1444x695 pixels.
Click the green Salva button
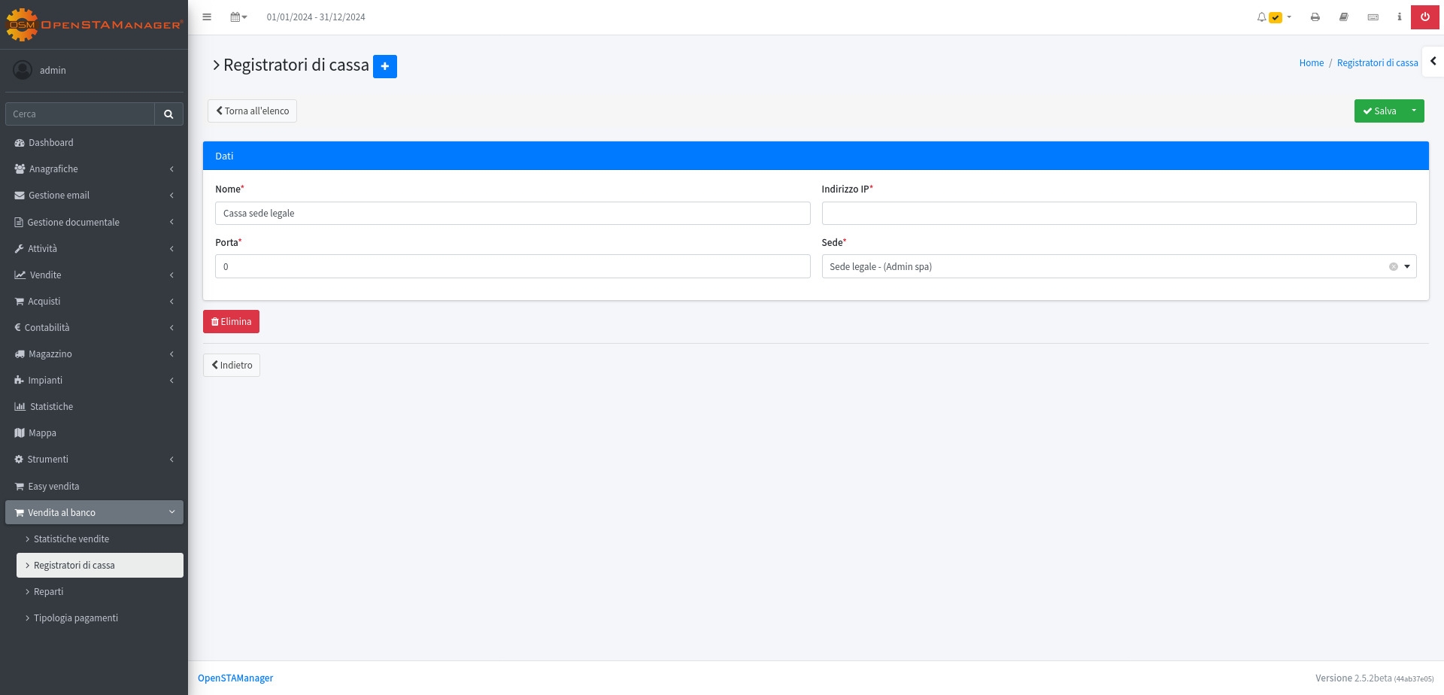1379,111
